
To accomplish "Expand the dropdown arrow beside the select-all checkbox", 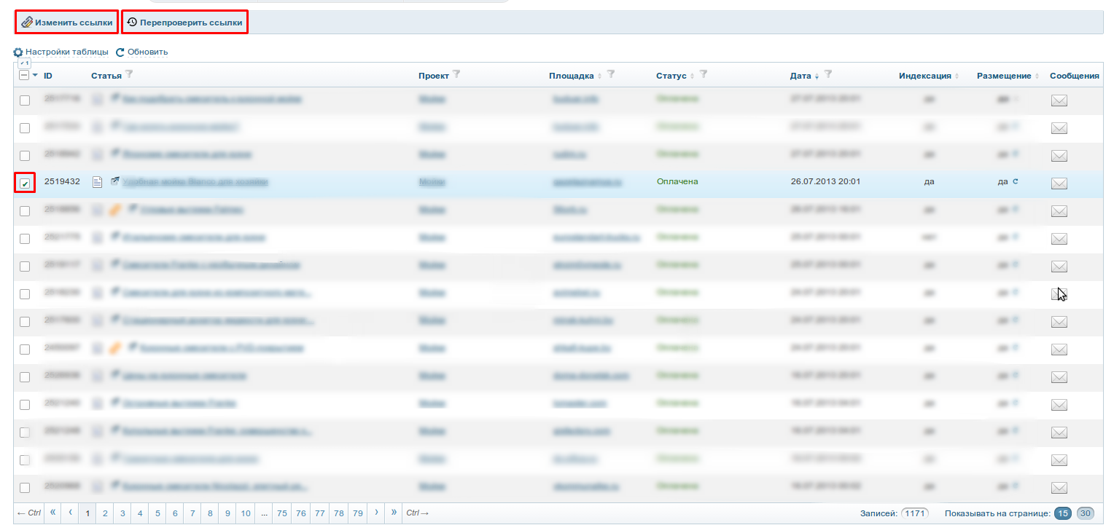I will click(x=35, y=75).
